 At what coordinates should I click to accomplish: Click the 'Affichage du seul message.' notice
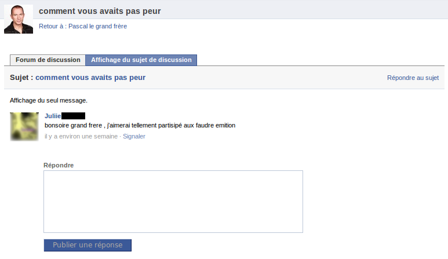click(x=48, y=100)
